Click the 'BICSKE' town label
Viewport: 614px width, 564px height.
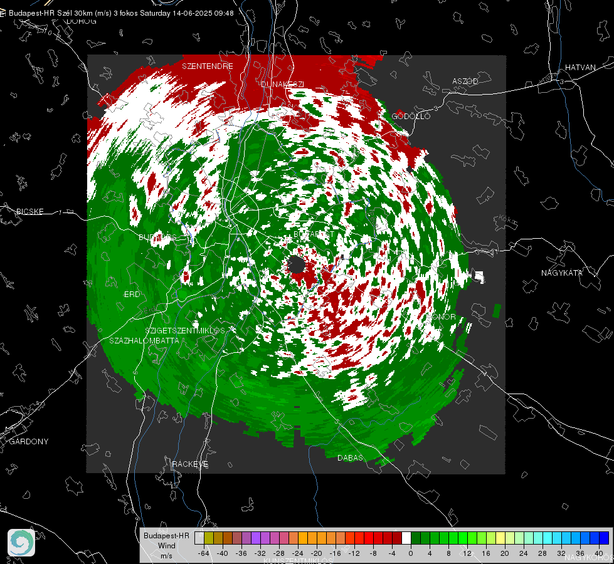pos(30,211)
